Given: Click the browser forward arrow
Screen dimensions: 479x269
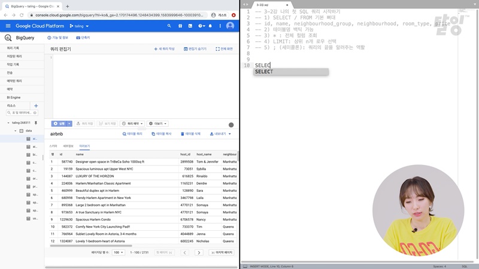Looking at the screenshot, I should tap(13, 15).
